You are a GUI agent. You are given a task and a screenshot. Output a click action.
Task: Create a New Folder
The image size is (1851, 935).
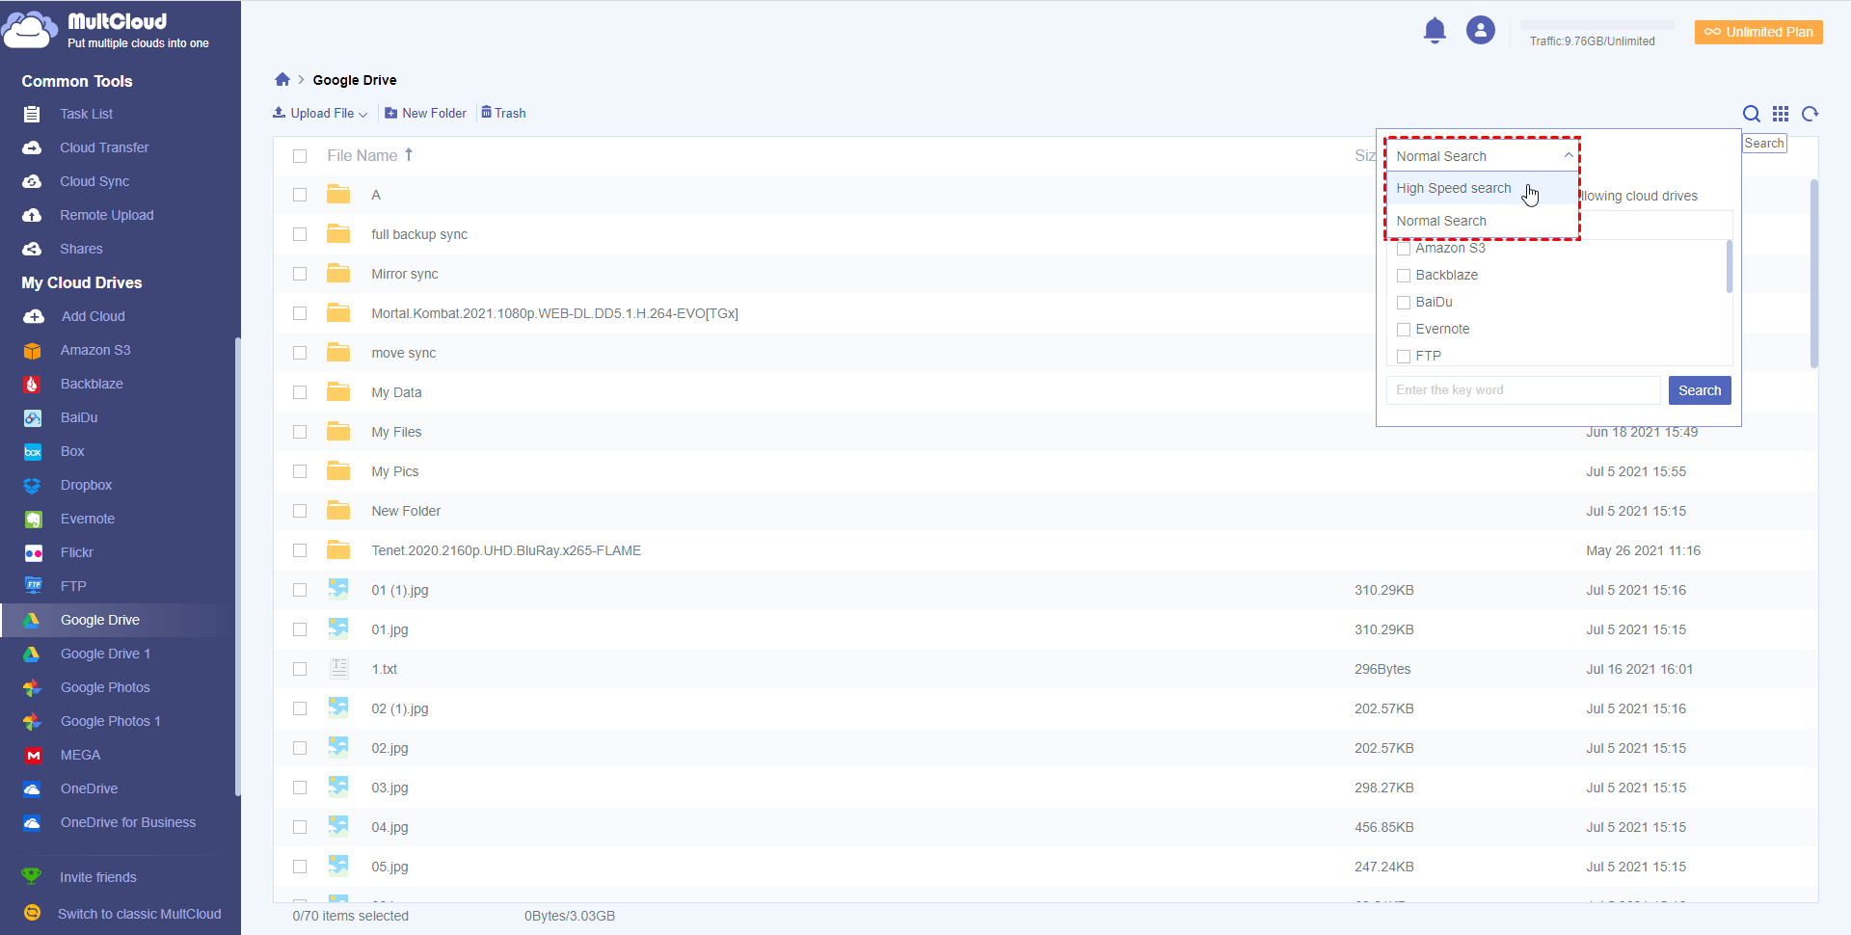click(425, 114)
